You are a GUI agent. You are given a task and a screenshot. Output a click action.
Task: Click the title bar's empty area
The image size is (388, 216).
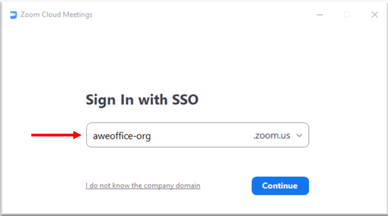pos(203,14)
